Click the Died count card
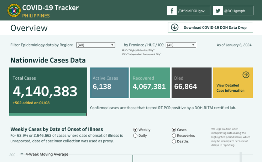The image size is (262, 162). pos(191,83)
